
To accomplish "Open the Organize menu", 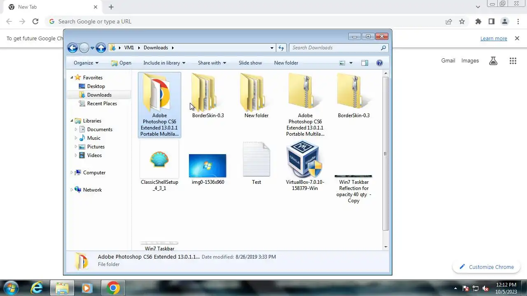I will point(86,63).
